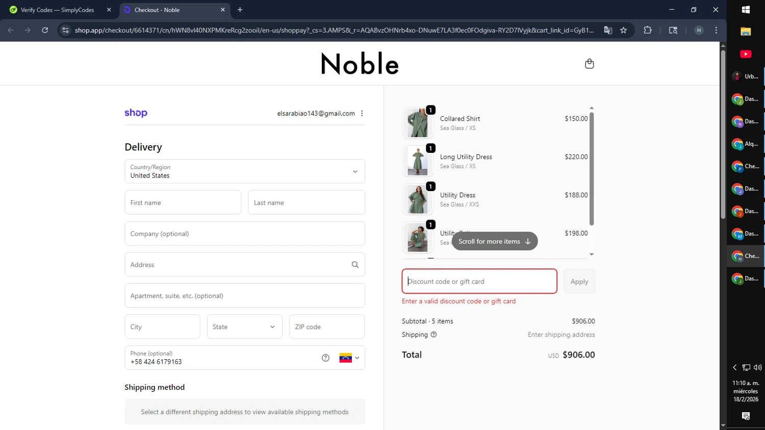The image size is (765, 430).
Task: Open the tab search side panel icon
Action: coord(673,30)
